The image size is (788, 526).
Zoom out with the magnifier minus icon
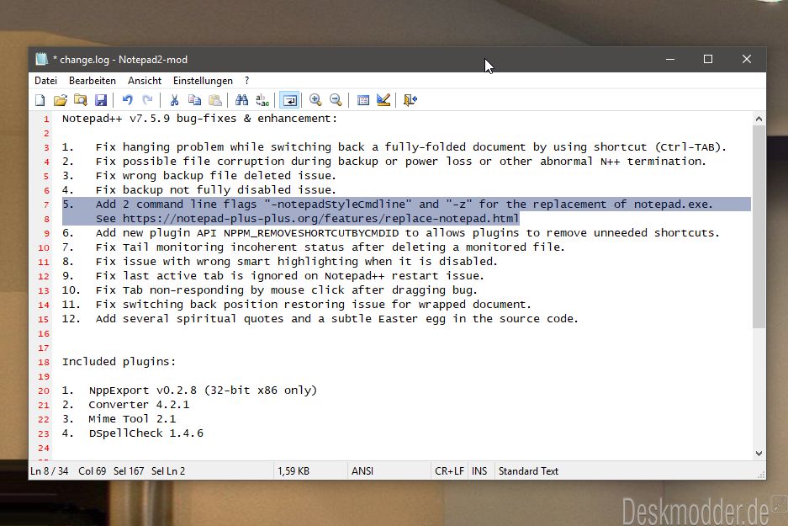click(336, 100)
